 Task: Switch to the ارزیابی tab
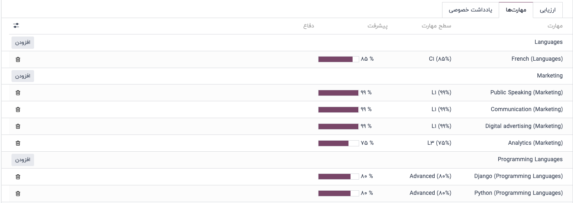point(549,10)
